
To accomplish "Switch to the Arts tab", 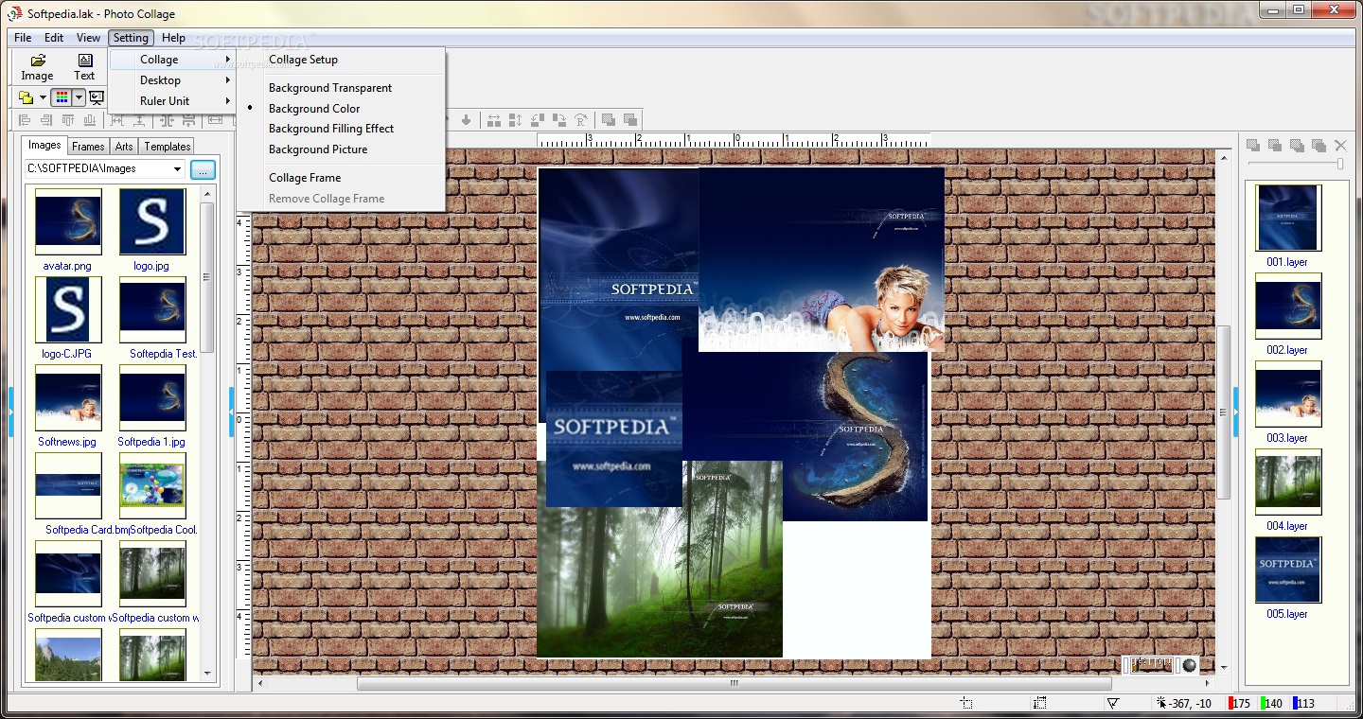I will [124, 147].
